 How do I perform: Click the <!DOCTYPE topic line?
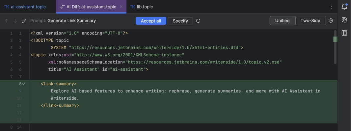(50, 40)
